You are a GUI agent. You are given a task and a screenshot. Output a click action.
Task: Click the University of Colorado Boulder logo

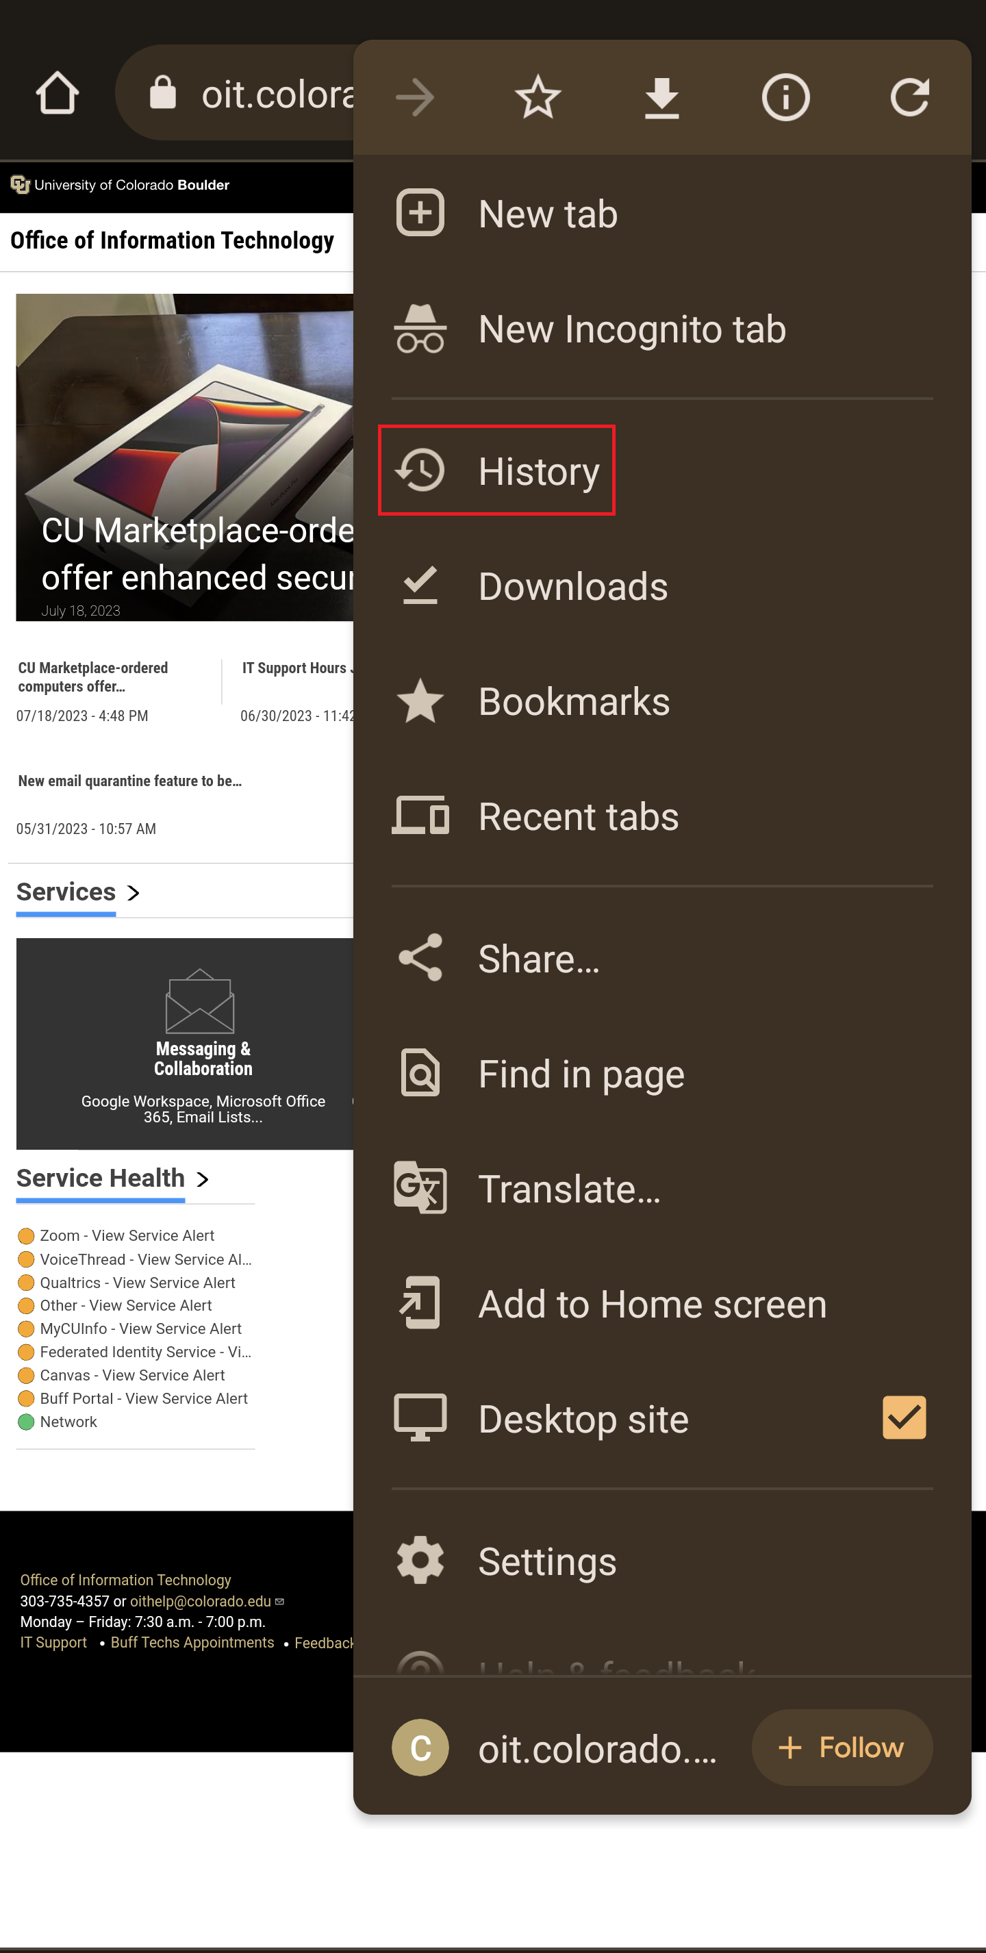pos(120,185)
